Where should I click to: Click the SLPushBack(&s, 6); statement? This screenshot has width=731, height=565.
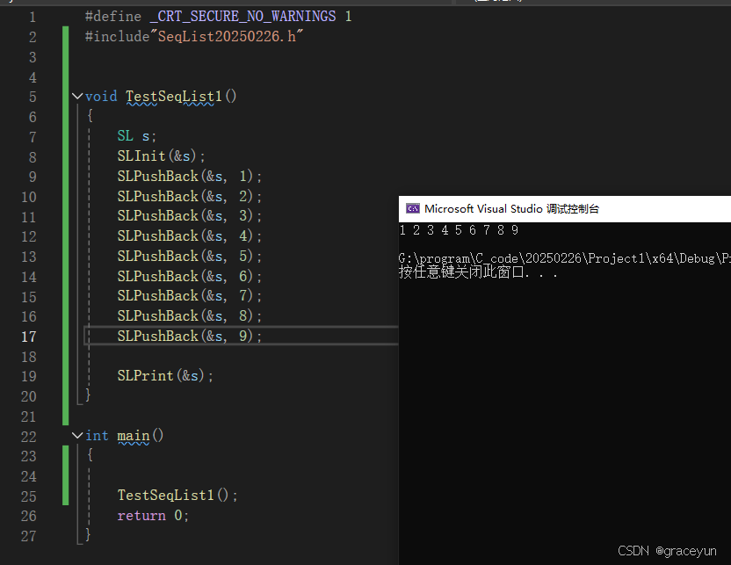[189, 276]
